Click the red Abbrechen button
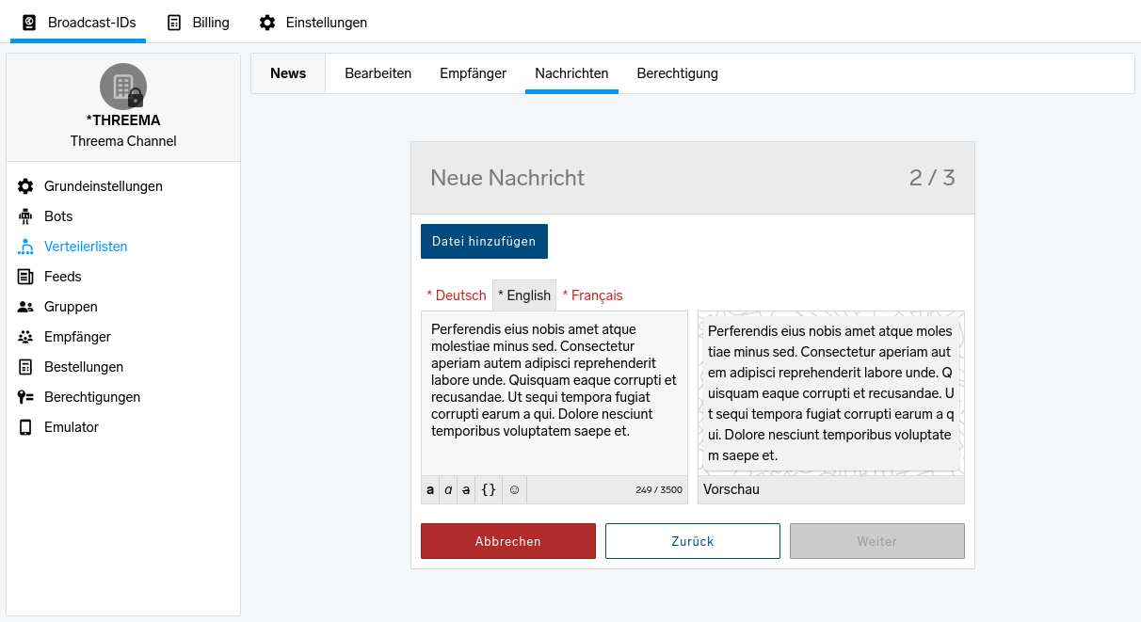 click(508, 541)
